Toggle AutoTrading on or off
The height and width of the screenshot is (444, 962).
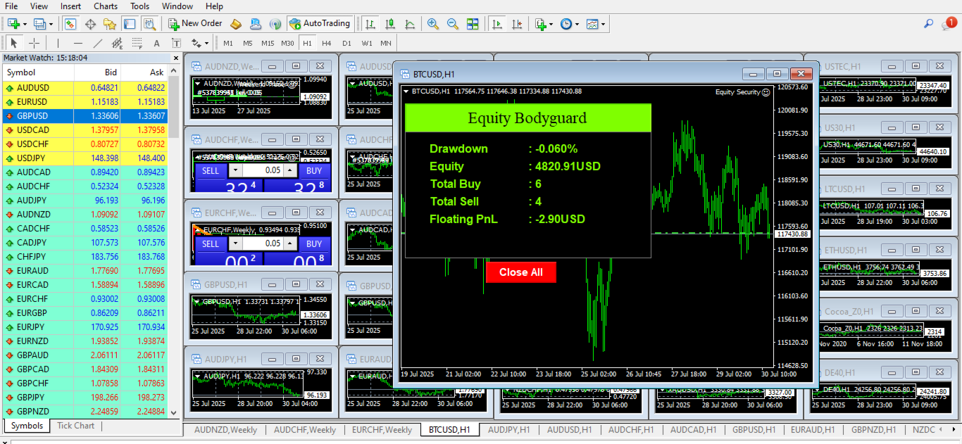tap(319, 23)
